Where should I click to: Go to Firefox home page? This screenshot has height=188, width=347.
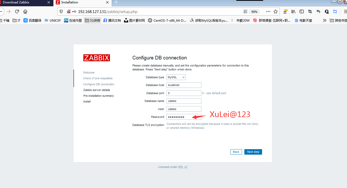point(25,11)
